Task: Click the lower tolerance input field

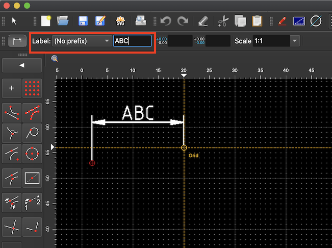Action: [x=218, y=41]
